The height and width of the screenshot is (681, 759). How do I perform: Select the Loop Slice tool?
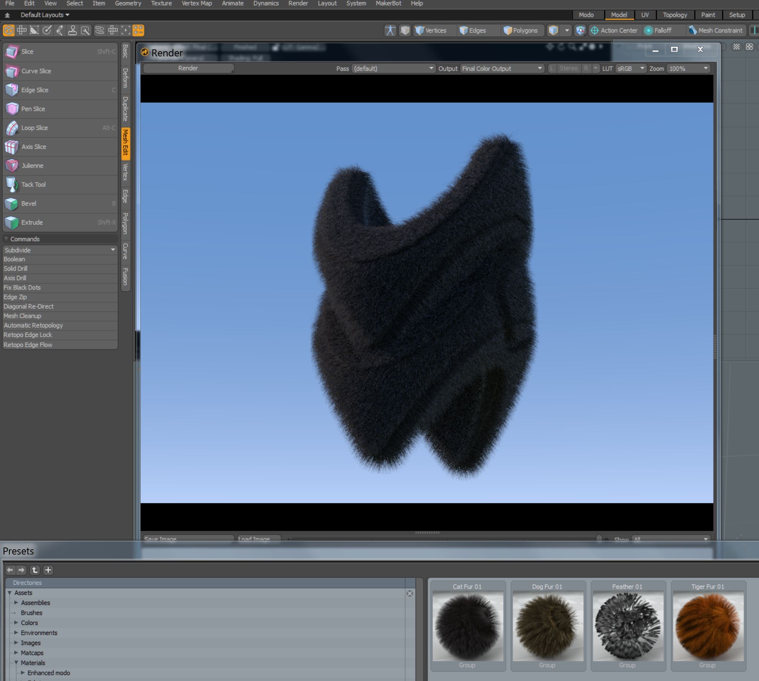pos(34,128)
